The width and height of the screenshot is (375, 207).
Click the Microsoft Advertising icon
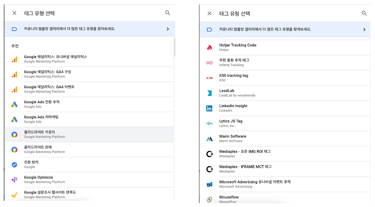[x=209, y=184]
